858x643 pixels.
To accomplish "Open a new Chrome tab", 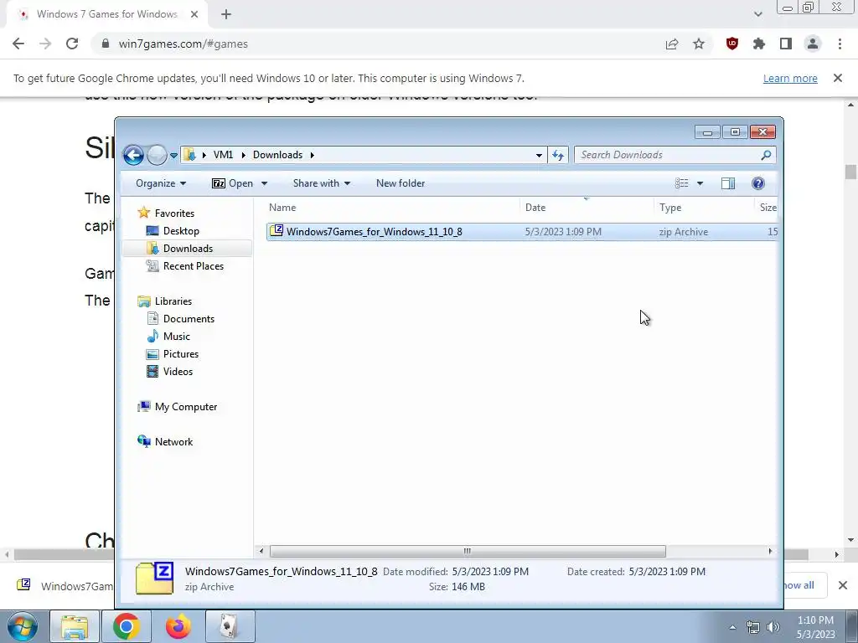I will click(226, 14).
